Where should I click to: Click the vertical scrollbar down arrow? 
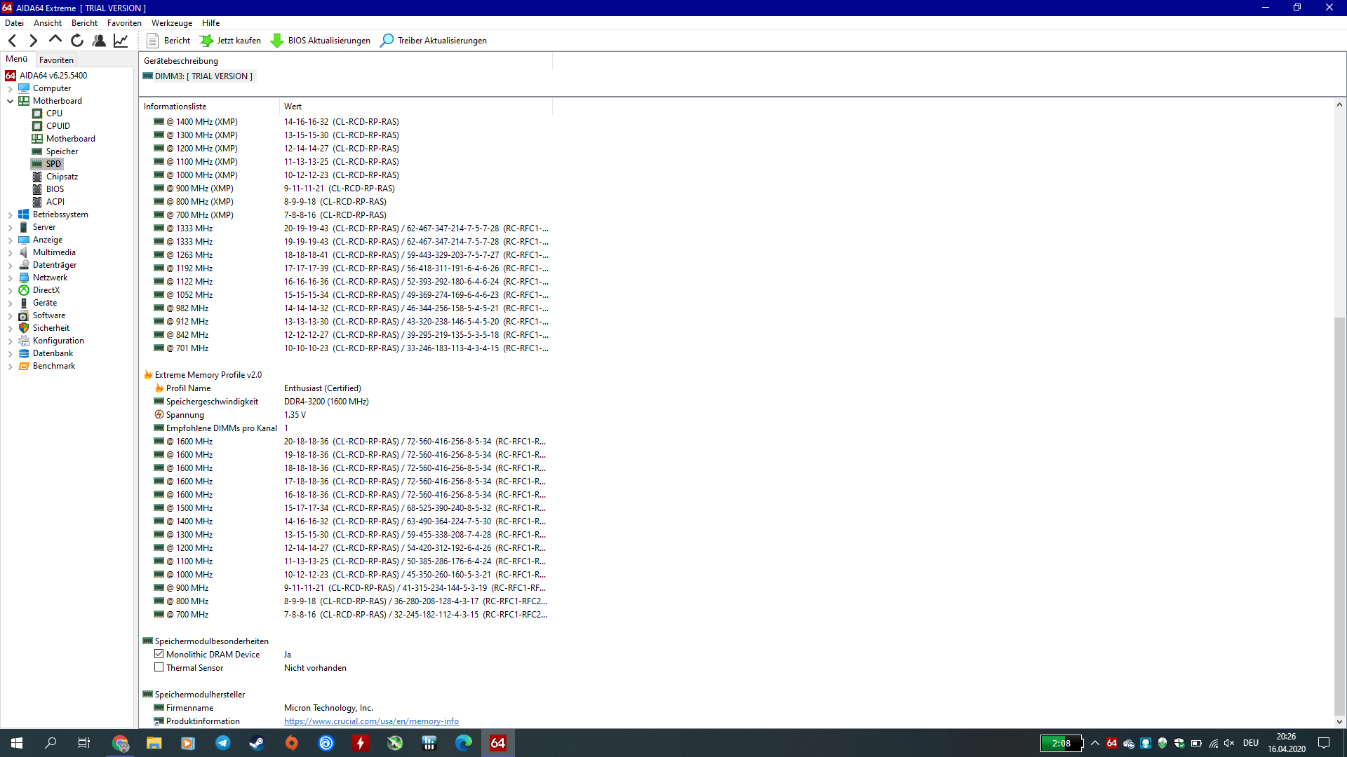[1339, 721]
